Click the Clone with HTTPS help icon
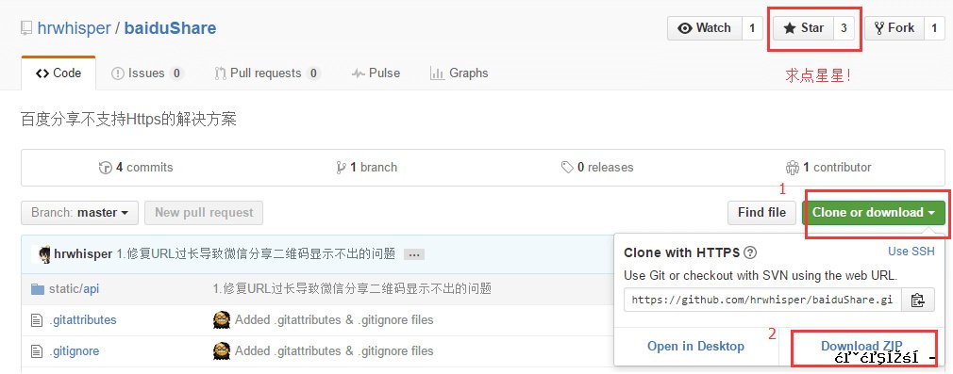 751,252
